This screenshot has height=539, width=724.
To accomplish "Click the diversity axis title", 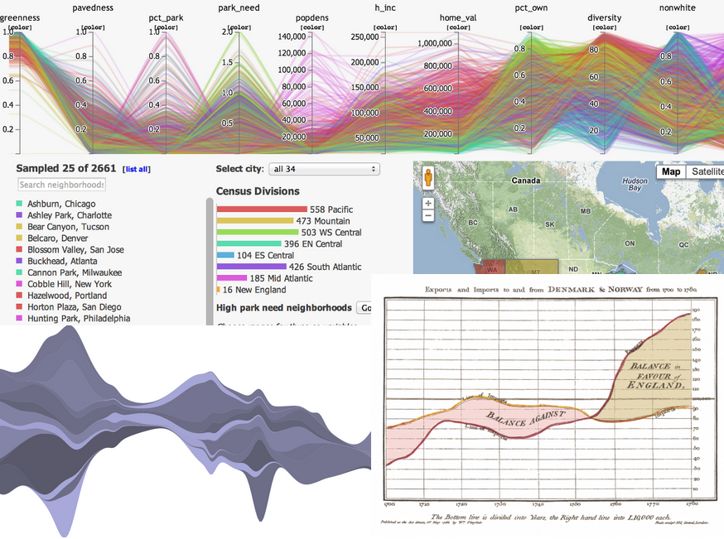I will pyautogui.click(x=605, y=17).
